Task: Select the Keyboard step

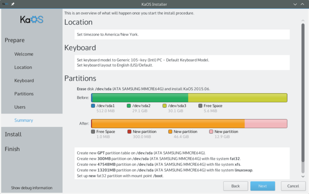Action: pos(24,81)
